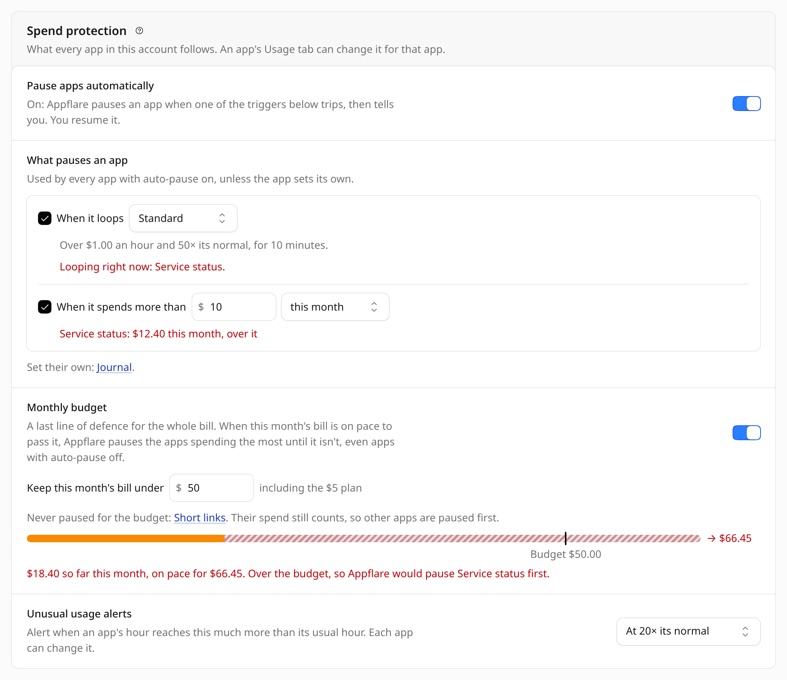Open the this month period dropdown
This screenshot has width=787, height=680.
point(335,307)
